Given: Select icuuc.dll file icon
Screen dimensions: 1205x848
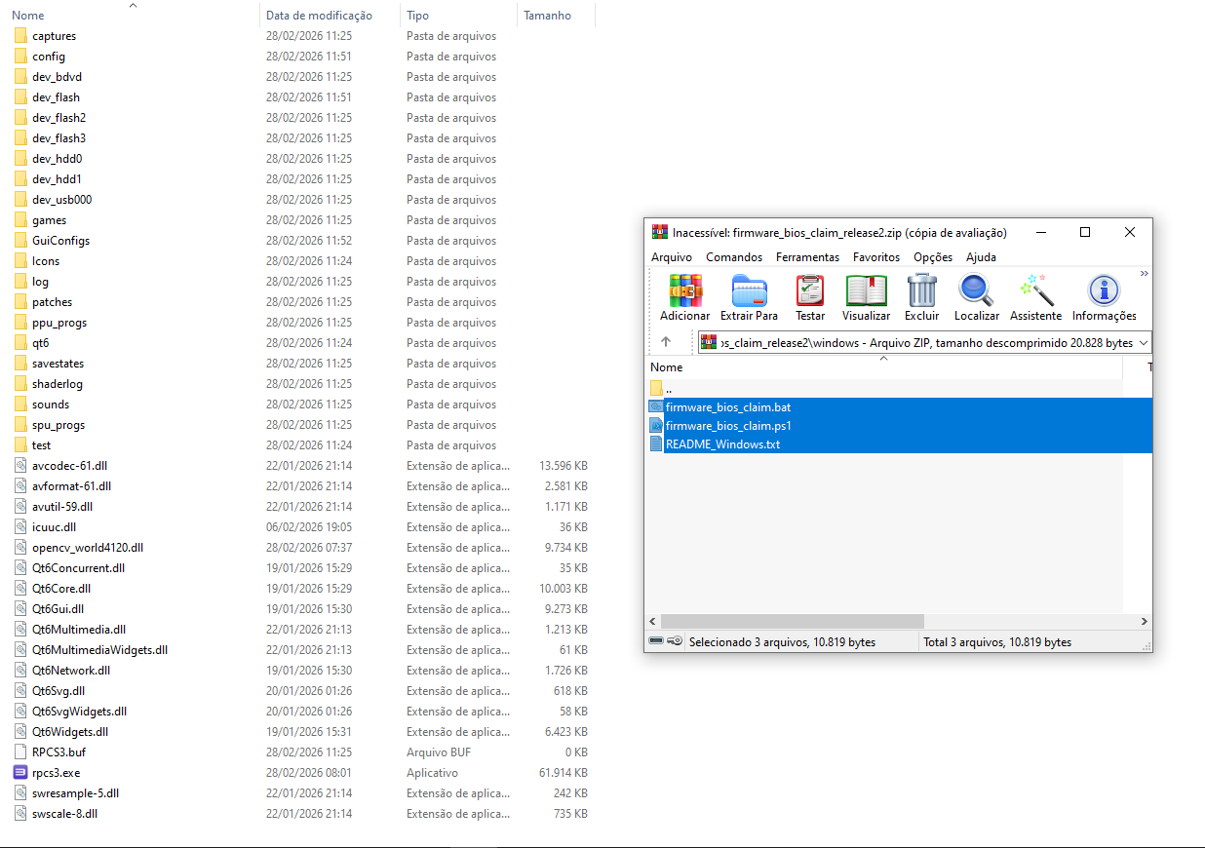Looking at the screenshot, I should tap(20, 527).
